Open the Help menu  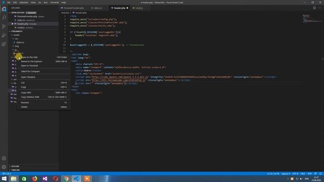click(64, 3)
